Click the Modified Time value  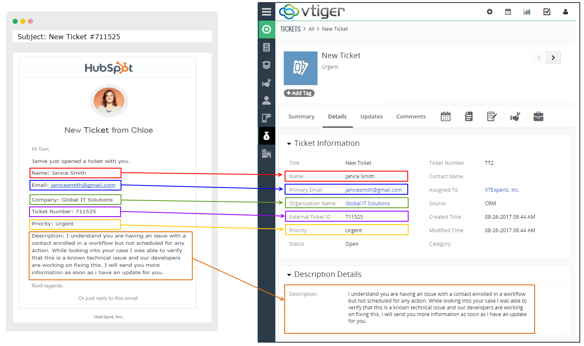pos(510,231)
